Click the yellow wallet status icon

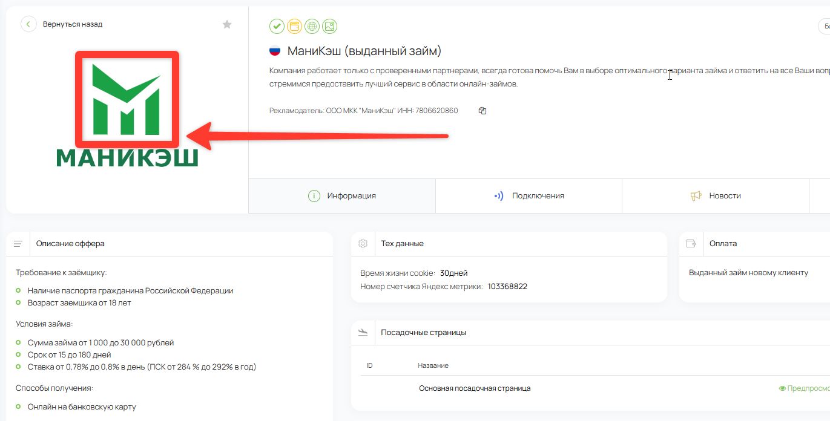pyautogui.click(x=294, y=26)
